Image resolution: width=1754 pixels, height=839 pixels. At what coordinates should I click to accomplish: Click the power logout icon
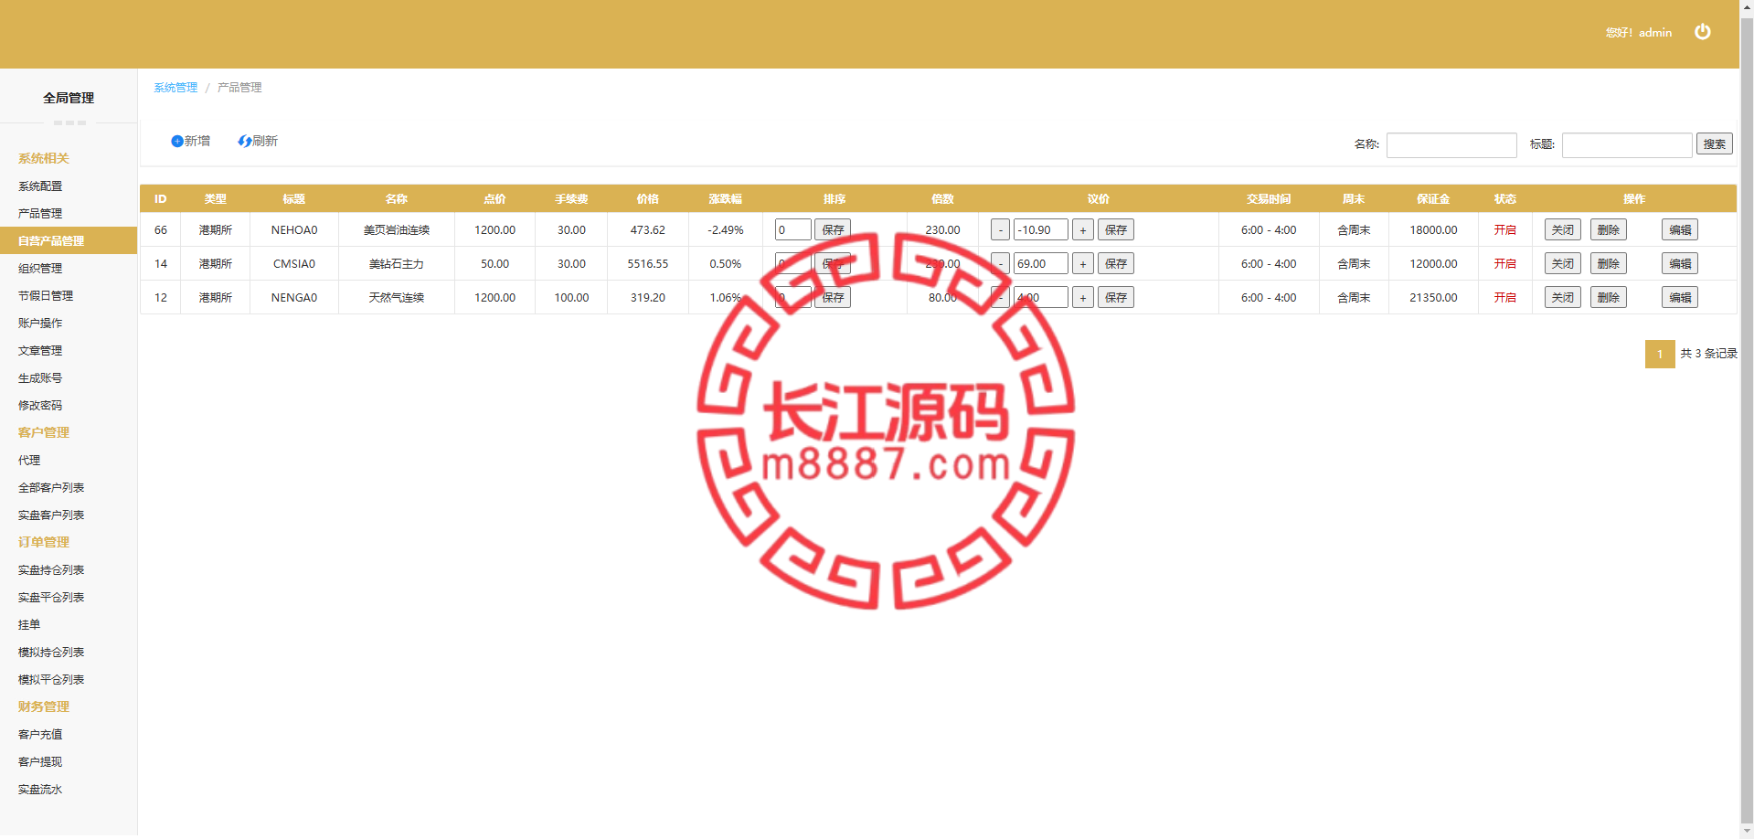1702,32
